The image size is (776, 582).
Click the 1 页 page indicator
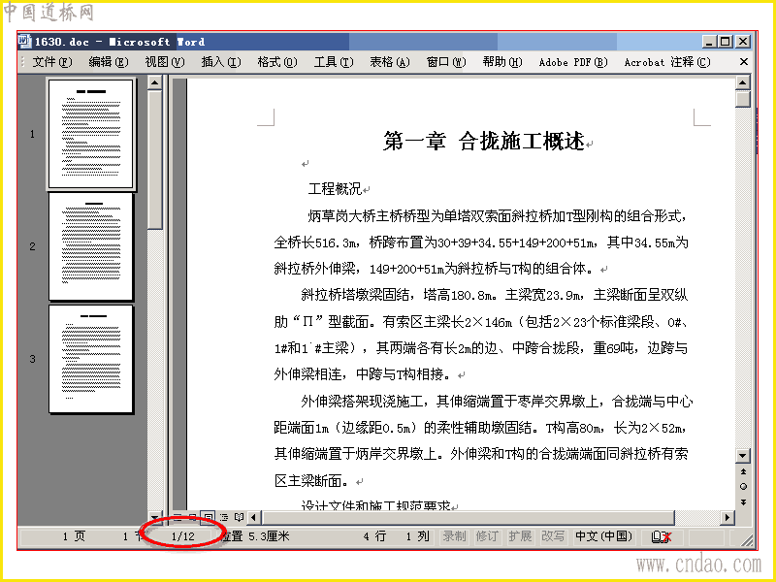pos(74,536)
